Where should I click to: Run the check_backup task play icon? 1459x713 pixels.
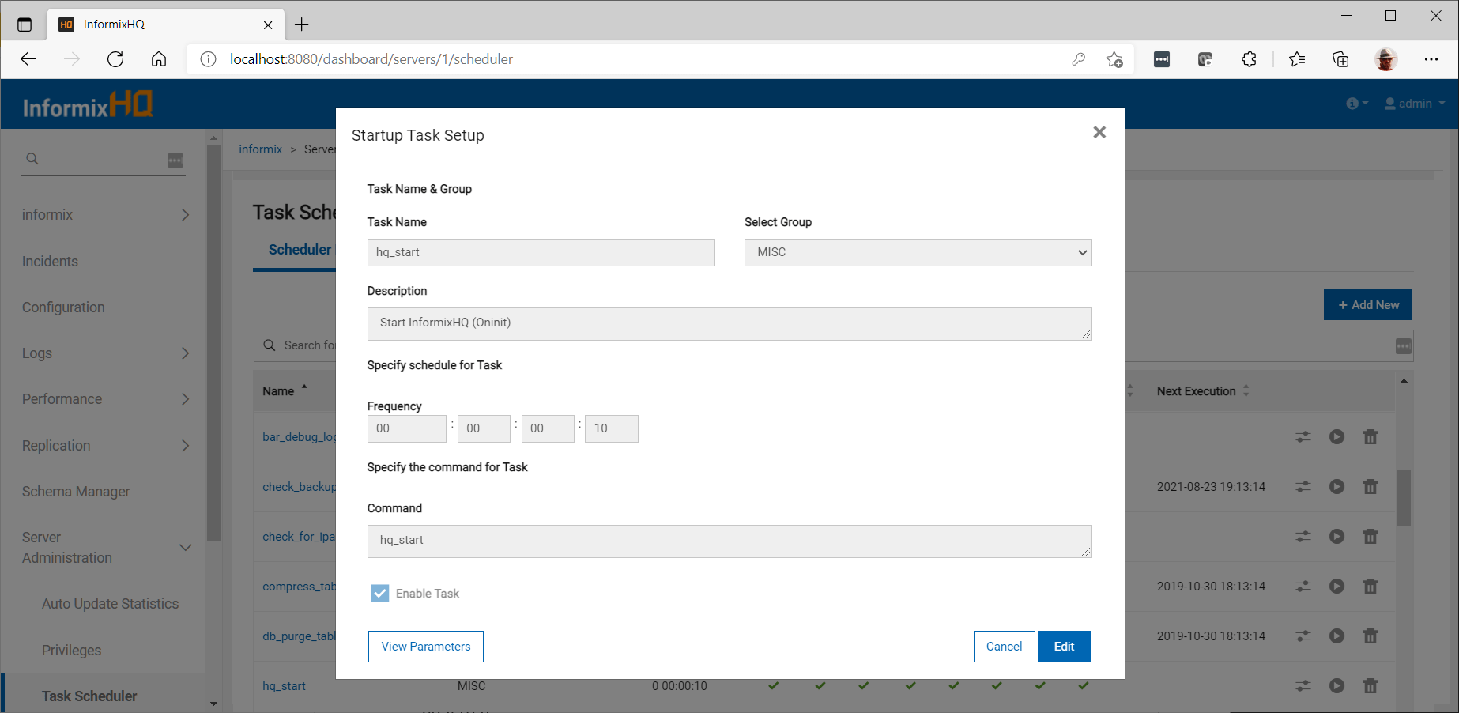pos(1336,487)
